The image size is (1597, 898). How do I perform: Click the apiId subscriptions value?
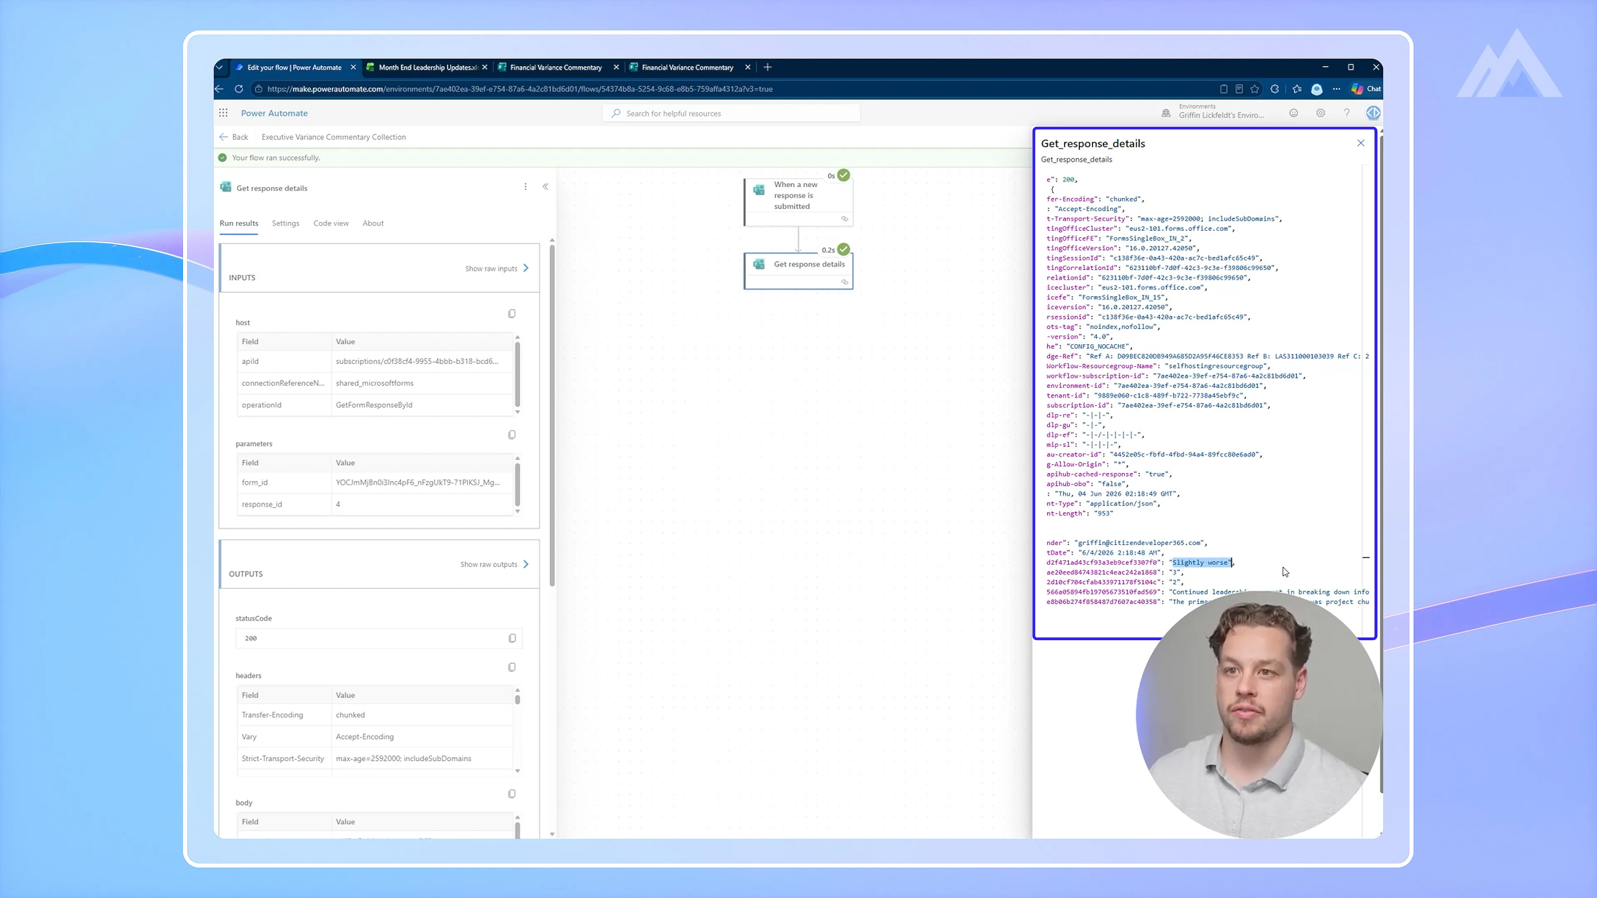click(417, 361)
